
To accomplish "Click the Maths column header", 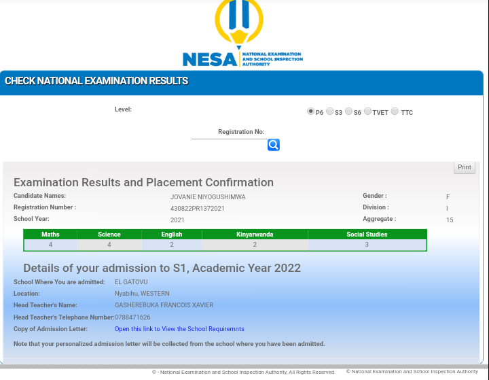I will pyautogui.click(x=50, y=235).
